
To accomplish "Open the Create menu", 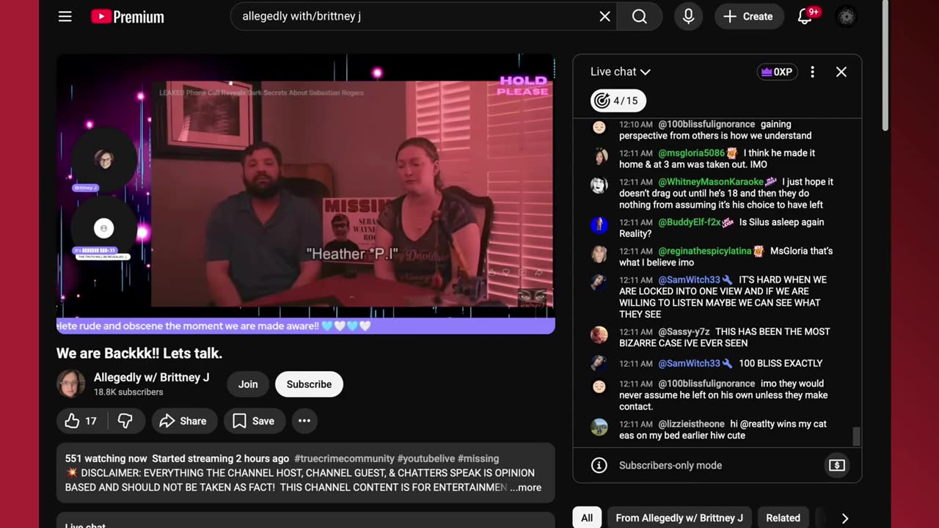I will click(748, 16).
